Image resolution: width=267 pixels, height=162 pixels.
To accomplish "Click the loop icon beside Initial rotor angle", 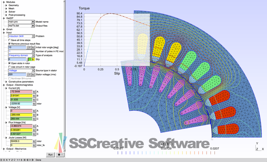I will (30, 47).
